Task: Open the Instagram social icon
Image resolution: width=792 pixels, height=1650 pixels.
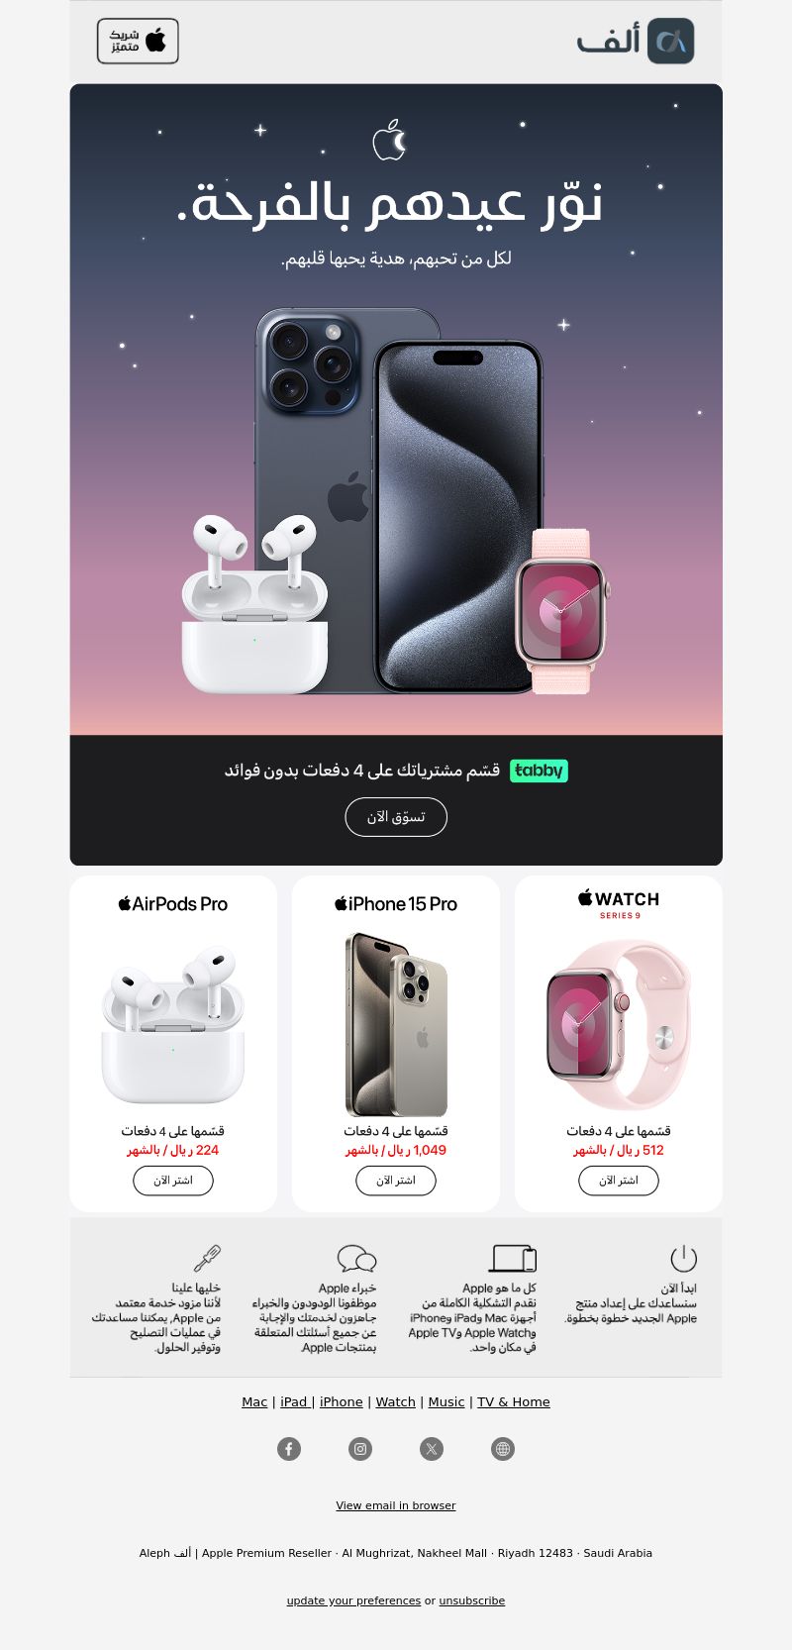Action: tap(360, 1449)
